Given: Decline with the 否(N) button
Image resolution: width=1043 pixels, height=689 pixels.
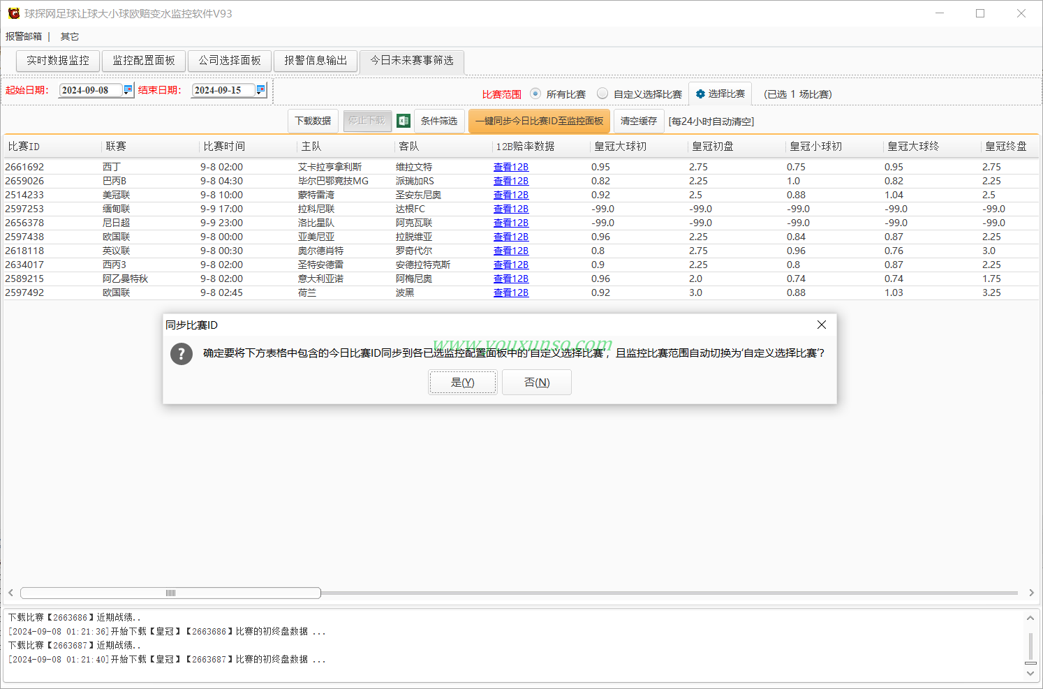Looking at the screenshot, I should (537, 383).
